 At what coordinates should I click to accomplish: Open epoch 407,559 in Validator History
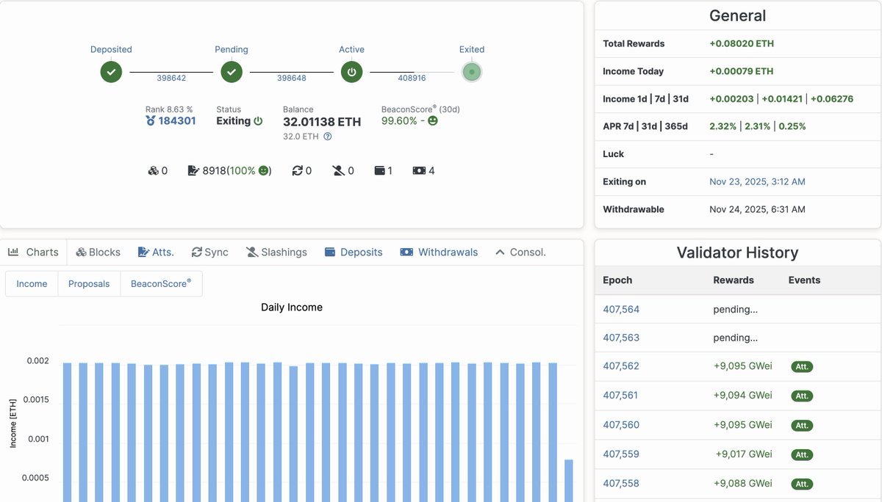621,454
